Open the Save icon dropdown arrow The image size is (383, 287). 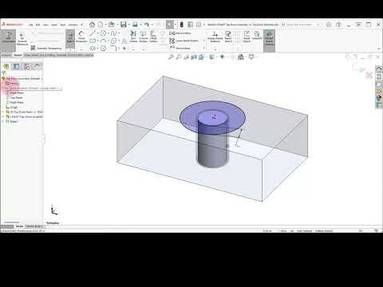[128, 25]
